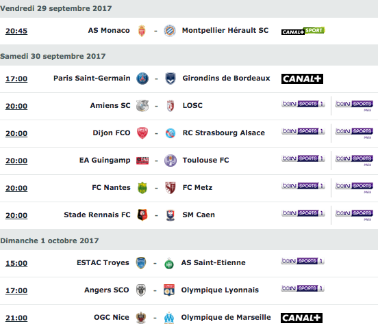Click the Paris Saint-Germain club logo
378x330 pixels.
click(142, 79)
